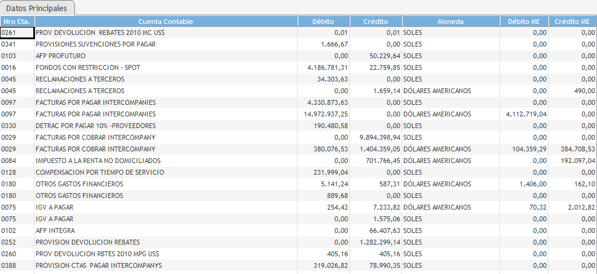Viewport: 597px width, 274px height.
Task: Select DETRAC POR PAGAR 10% -PROVEEDORES row
Action: [x=97, y=126]
